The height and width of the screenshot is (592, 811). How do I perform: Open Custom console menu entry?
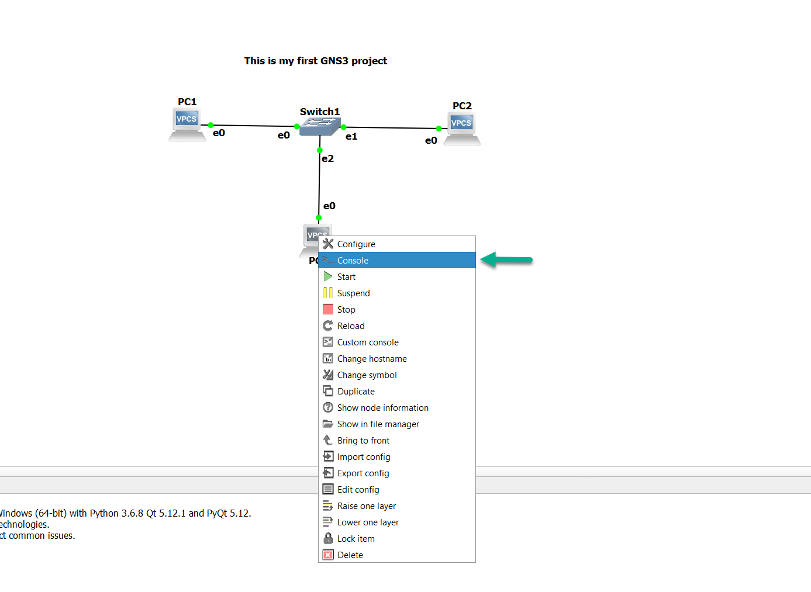click(397, 342)
